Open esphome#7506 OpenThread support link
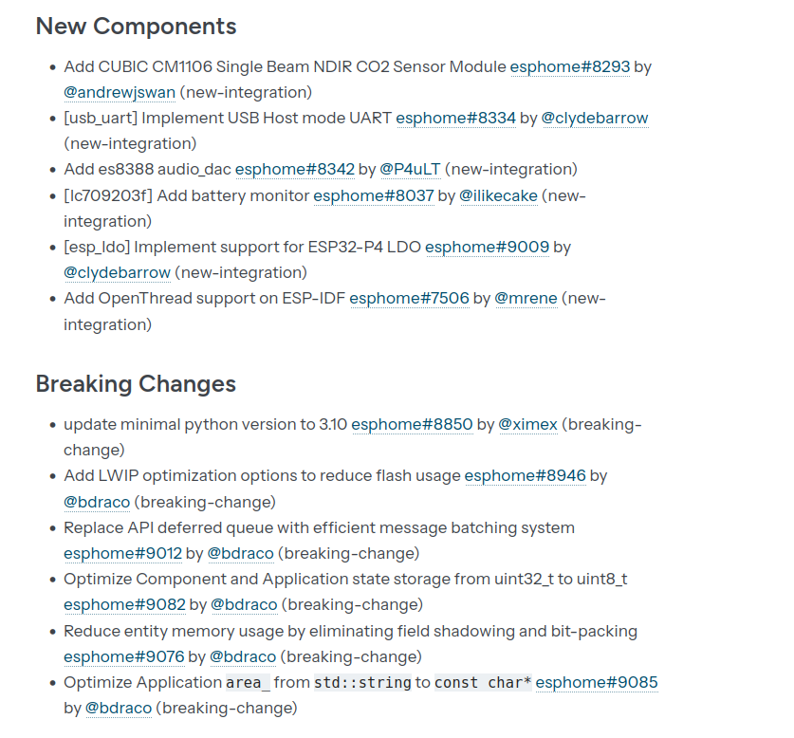 click(409, 299)
